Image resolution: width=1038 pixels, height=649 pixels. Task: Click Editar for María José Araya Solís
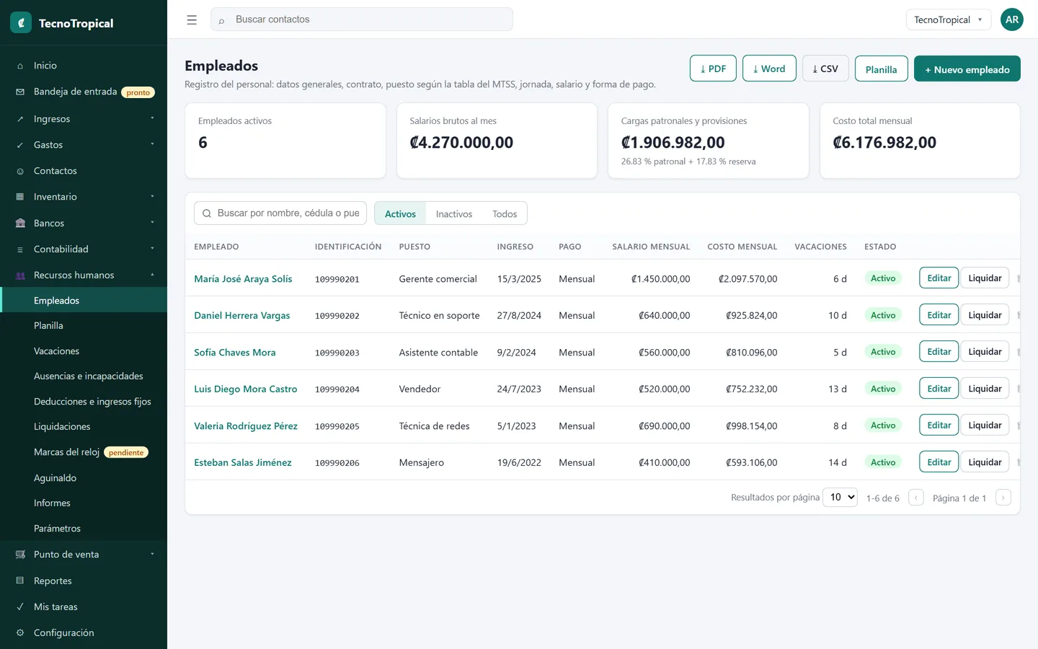point(939,278)
